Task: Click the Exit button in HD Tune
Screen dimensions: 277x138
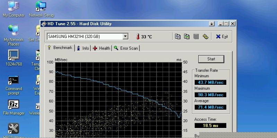Action: pos(222,36)
